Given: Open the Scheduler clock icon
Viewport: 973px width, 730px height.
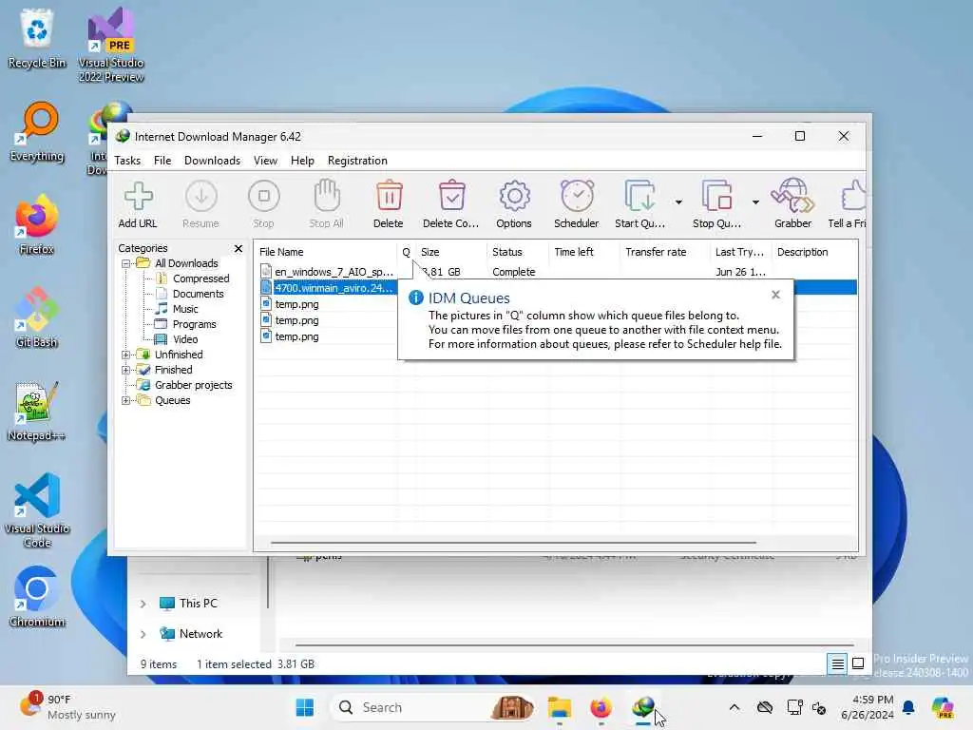Looking at the screenshot, I should pyautogui.click(x=577, y=205).
